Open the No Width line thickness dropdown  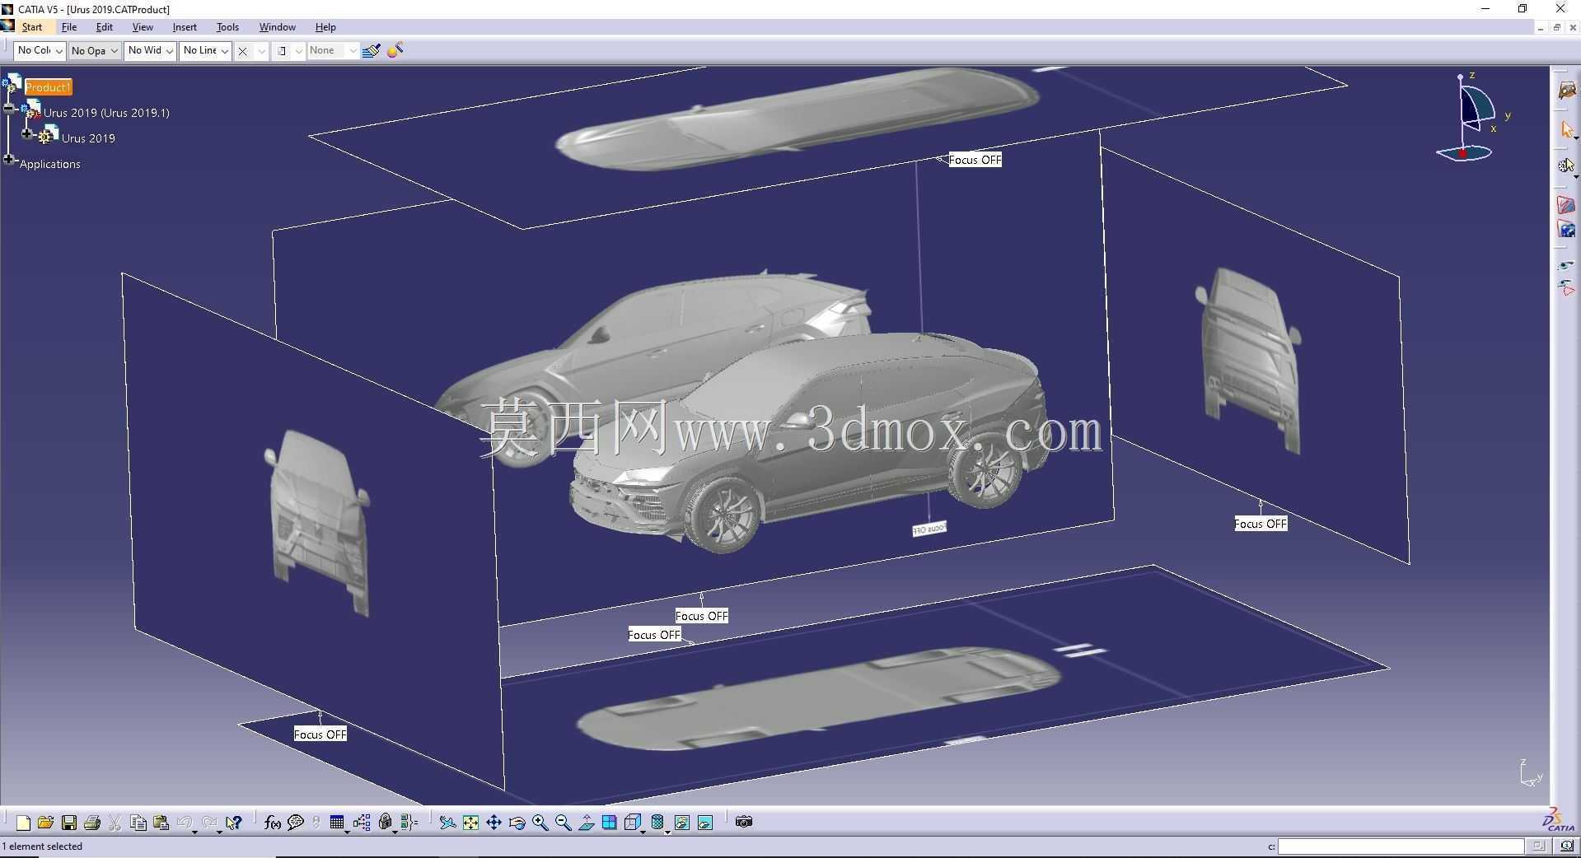click(x=150, y=51)
